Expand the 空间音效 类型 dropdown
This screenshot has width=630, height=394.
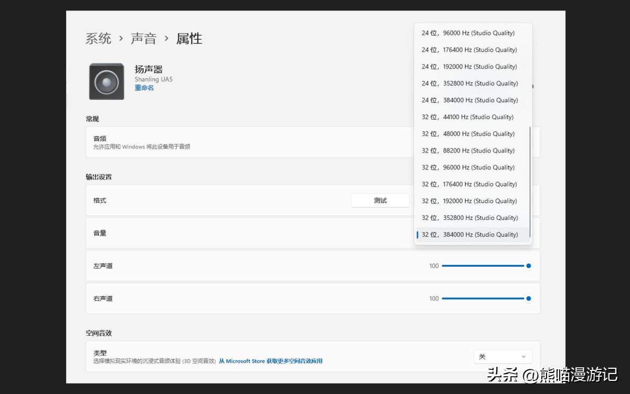tap(502, 357)
